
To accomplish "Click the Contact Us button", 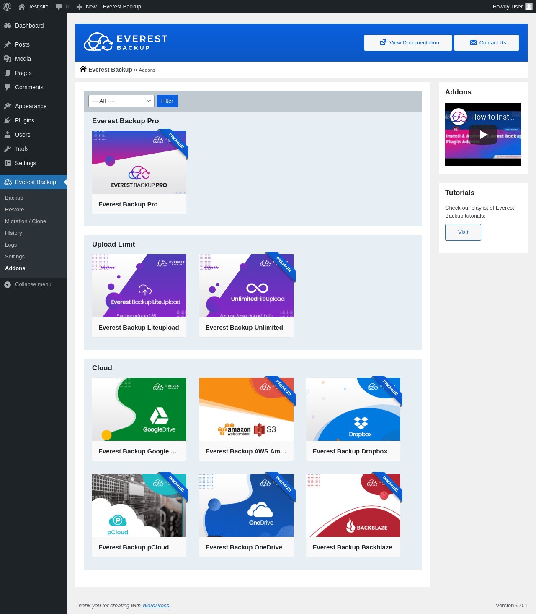I will point(487,43).
